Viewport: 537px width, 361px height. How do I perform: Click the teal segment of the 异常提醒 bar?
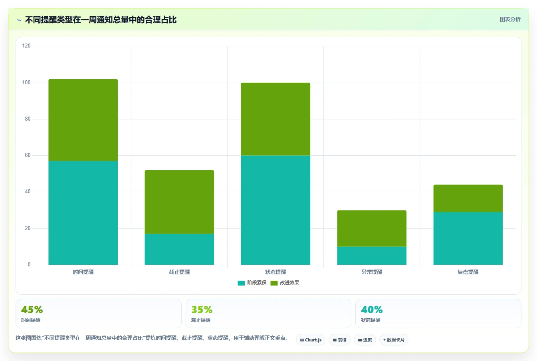(x=372, y=256)
